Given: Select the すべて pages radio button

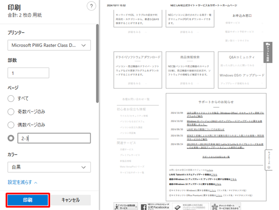Looking at the screenshot, I should pyautogui.click(x=11, y=99).
